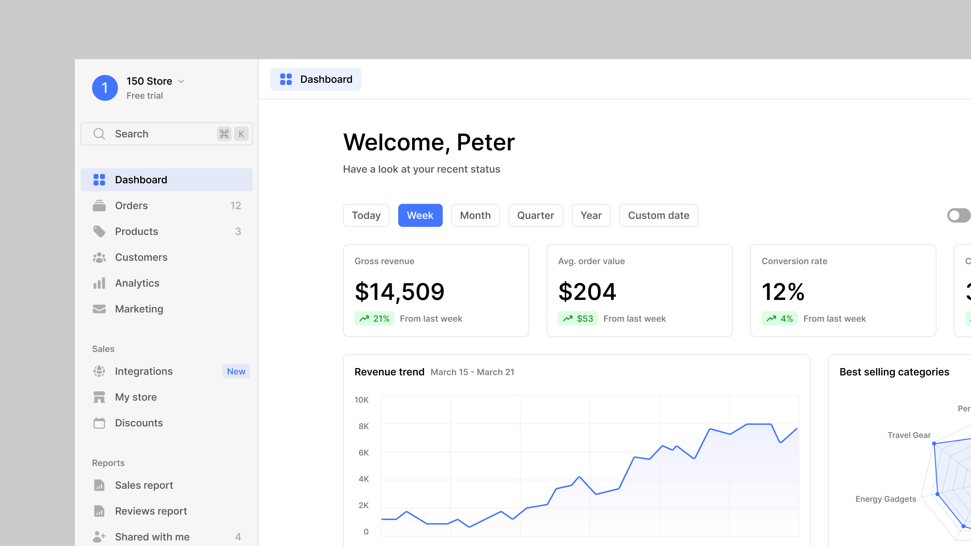Select the Integrations globe icon
The width and height of the screenshot is (971, 546).
99,371
